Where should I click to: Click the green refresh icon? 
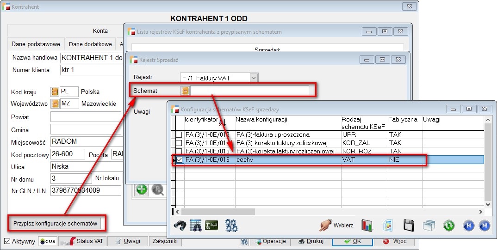pos(448,226)
